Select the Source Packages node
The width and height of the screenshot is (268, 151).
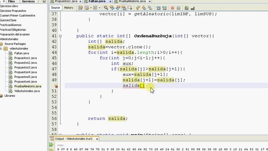[15, 44]
